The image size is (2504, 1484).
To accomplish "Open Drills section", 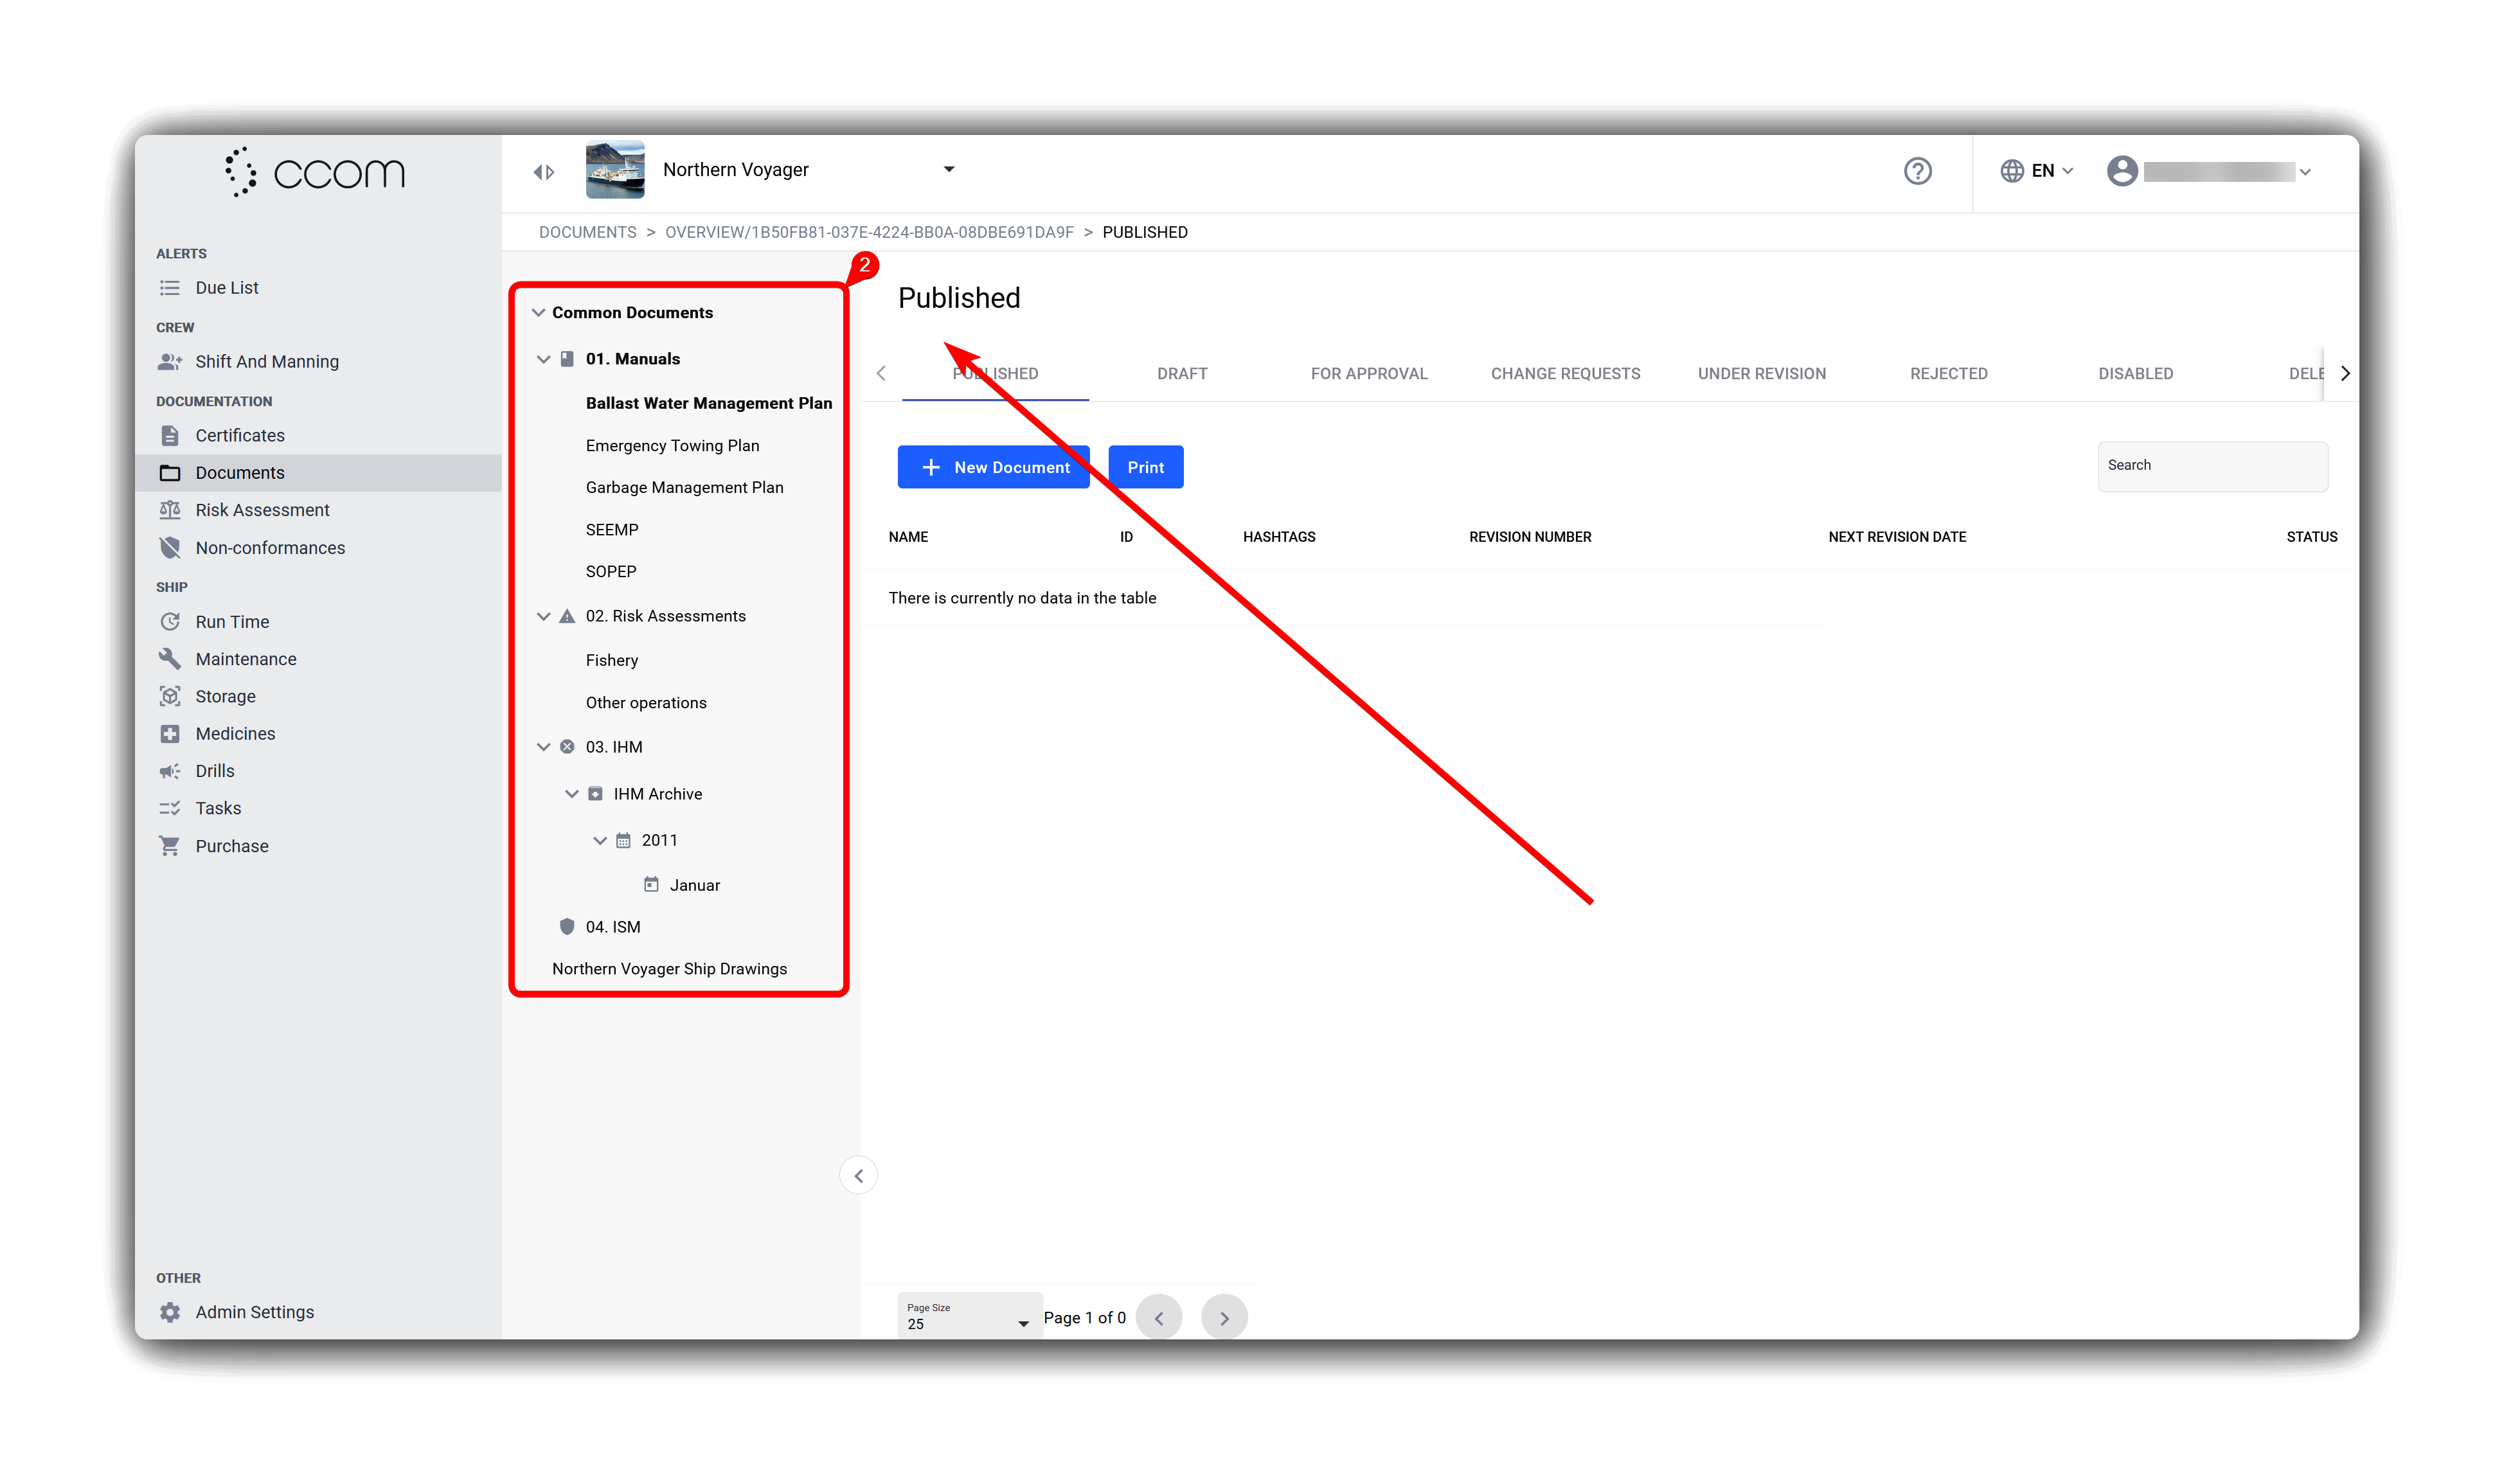I will (x=214, y=771).
